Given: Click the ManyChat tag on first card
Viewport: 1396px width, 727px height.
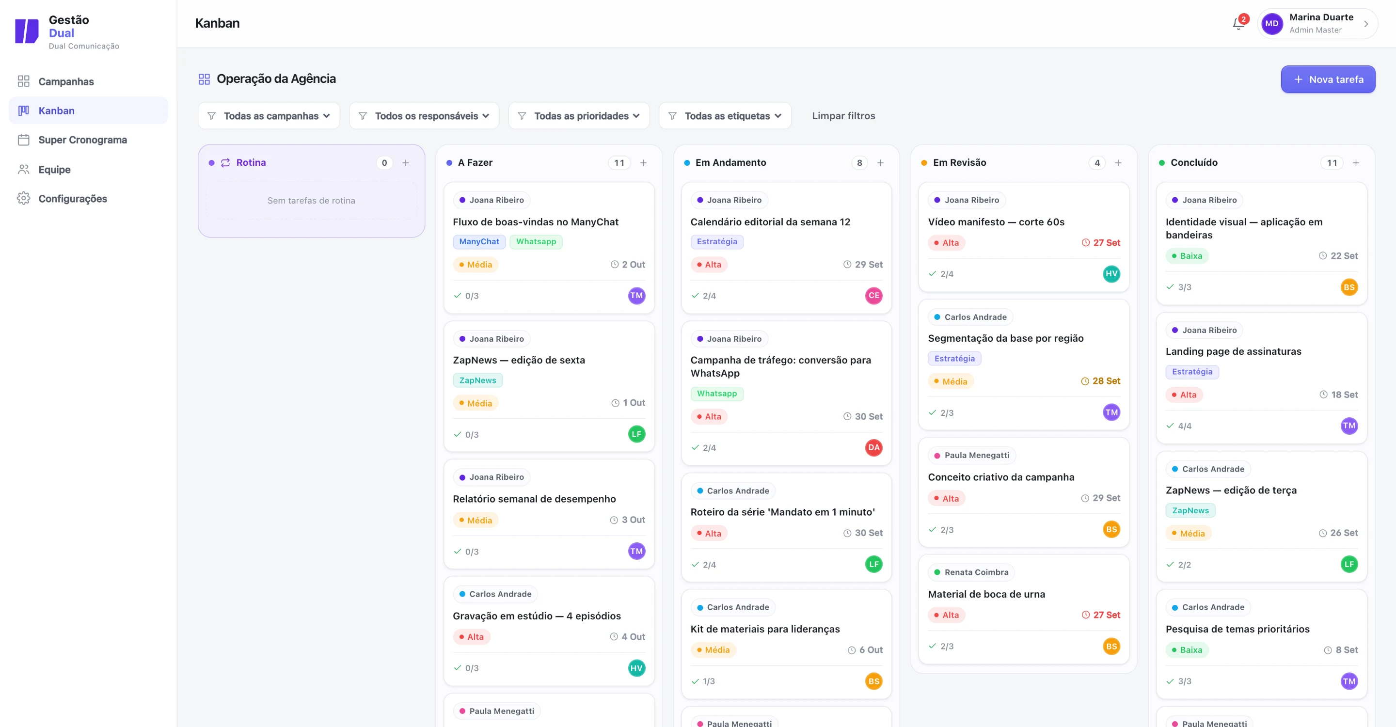Looking at the screenshot, I should [x=479, y=242].
